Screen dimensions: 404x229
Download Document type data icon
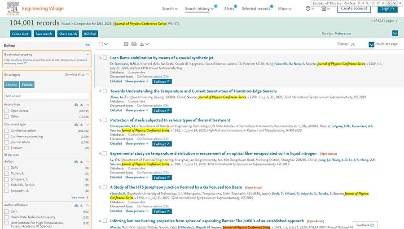click(81, 125)
